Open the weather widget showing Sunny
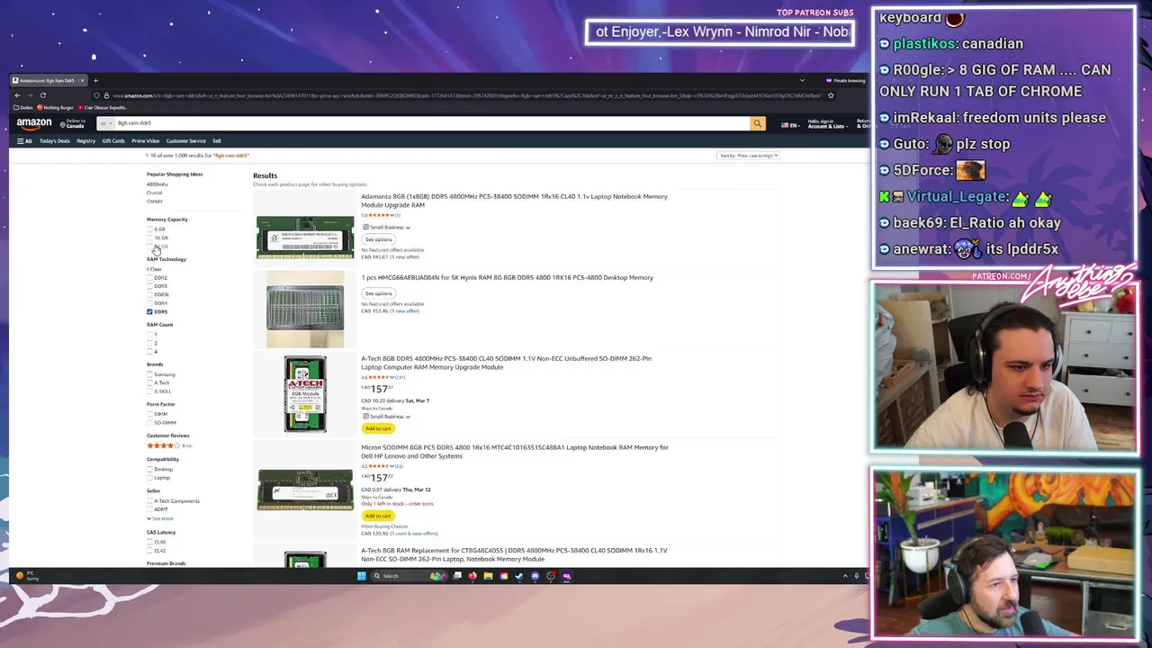The height and width of the screenshot is (648, 1152). coord(27,576)
